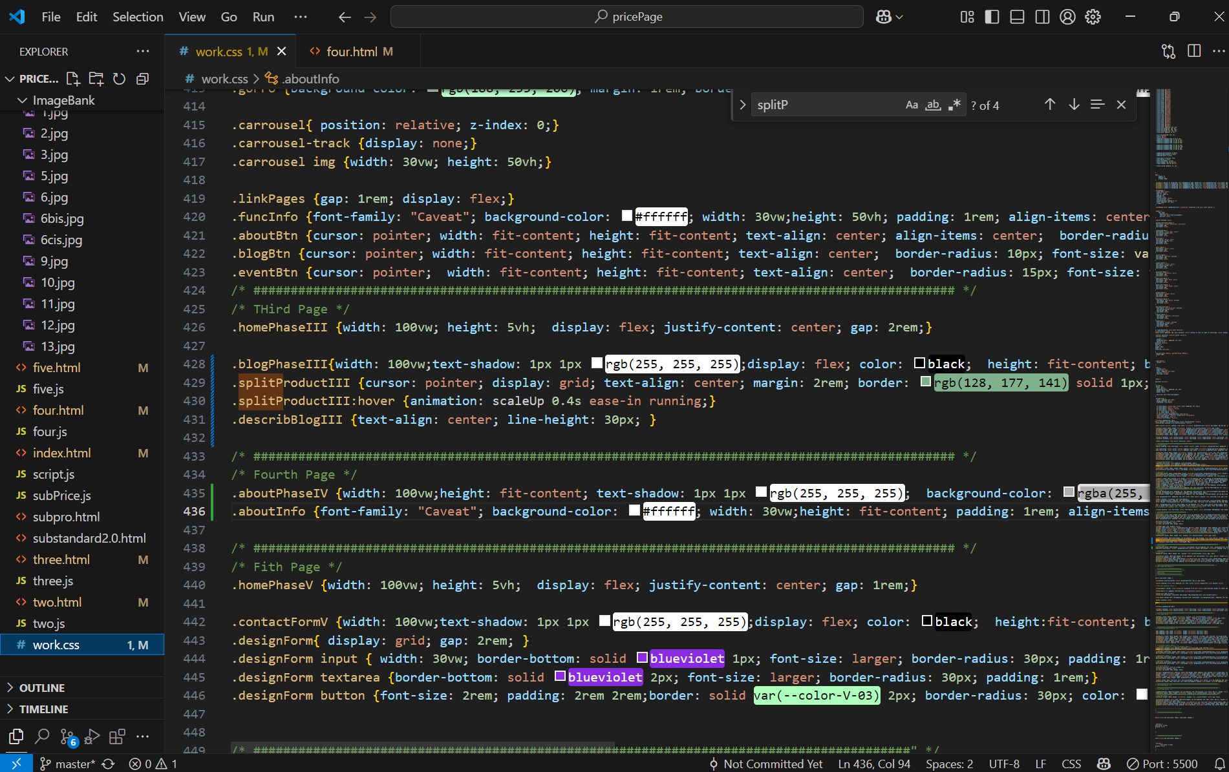The width and height of the screenshot is (1229, 772).
Task: Open Search view in activity bar
Action: (x=42, y=736)
